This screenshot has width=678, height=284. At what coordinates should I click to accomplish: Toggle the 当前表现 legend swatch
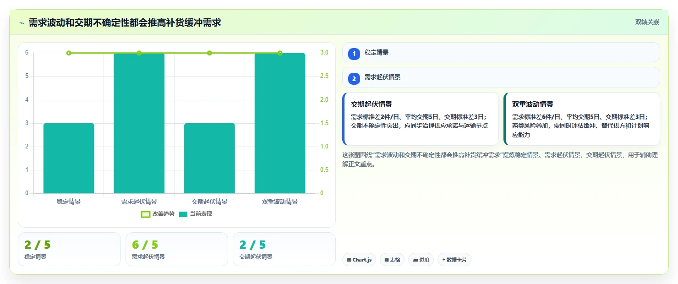(183, 214)
